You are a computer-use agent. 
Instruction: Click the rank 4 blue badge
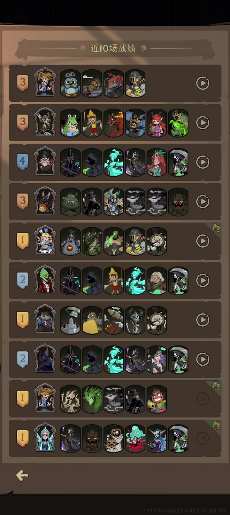click(22, 162)
